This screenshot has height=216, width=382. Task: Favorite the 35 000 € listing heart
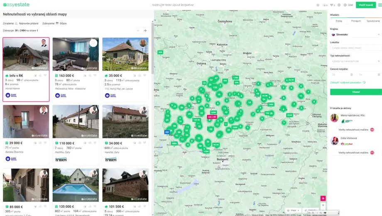145,75
